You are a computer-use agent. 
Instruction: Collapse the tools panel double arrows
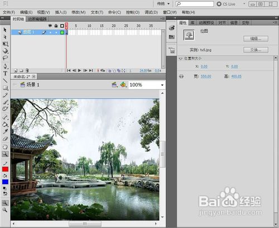click(x=3, y=18)
